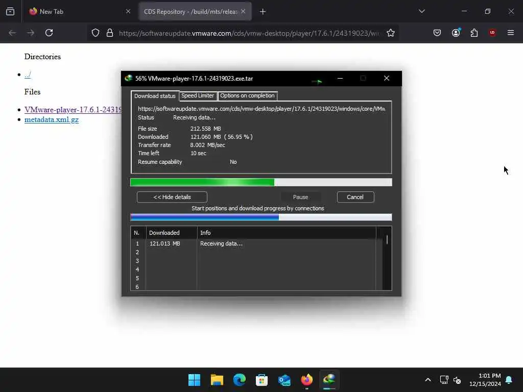The width and height of the screenshot is (523, 392).
Task: Select connection row number 6
Action: [x=253, y=287]
